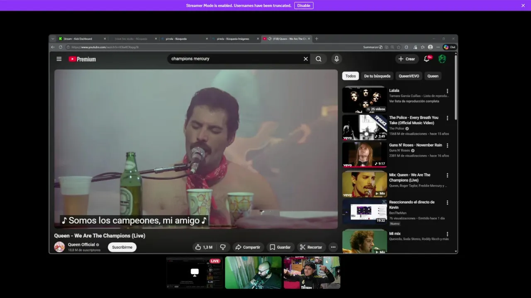This screenshot has width=531, height=298.
Task: Open the Mi mix thumbnail
Action: (364, 242)
